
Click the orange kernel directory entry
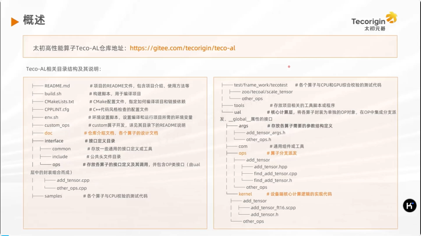245,194
